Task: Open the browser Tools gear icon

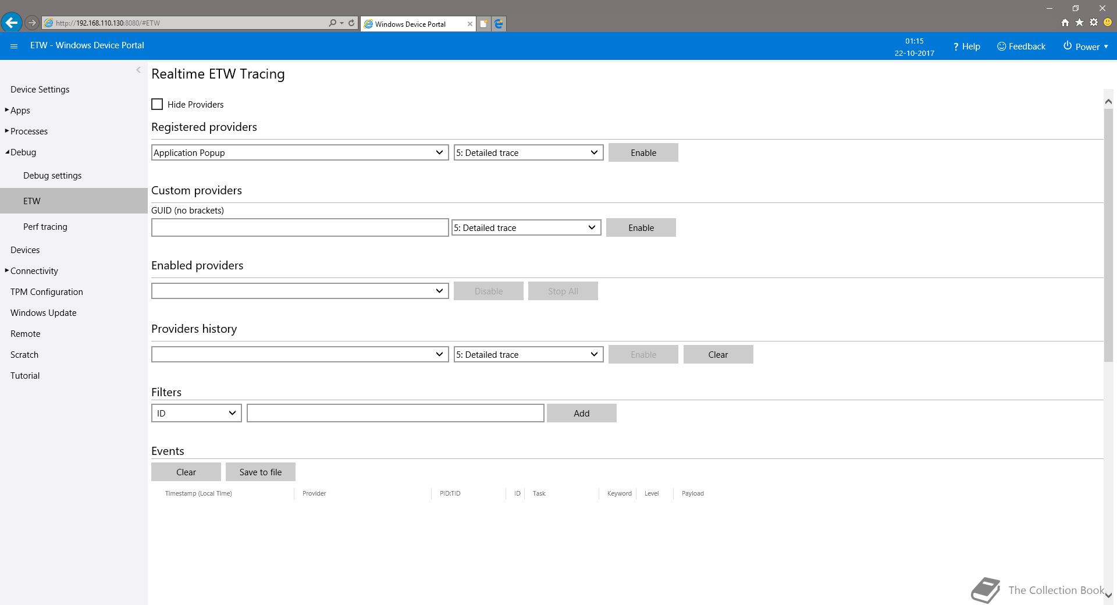Action: tap(1094, 23)
